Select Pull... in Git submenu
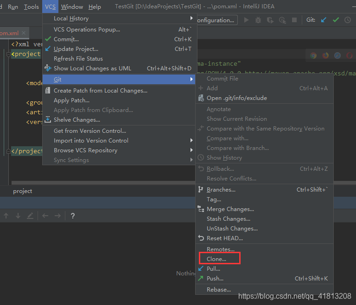The image size is (356, 305). [x=265, y=269]
